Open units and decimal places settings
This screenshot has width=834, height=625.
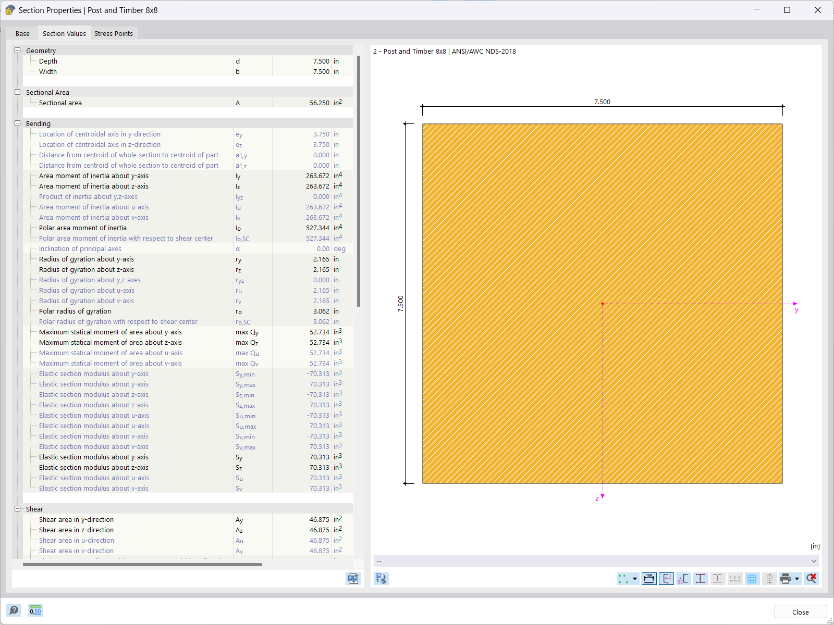tap(35, 610)
